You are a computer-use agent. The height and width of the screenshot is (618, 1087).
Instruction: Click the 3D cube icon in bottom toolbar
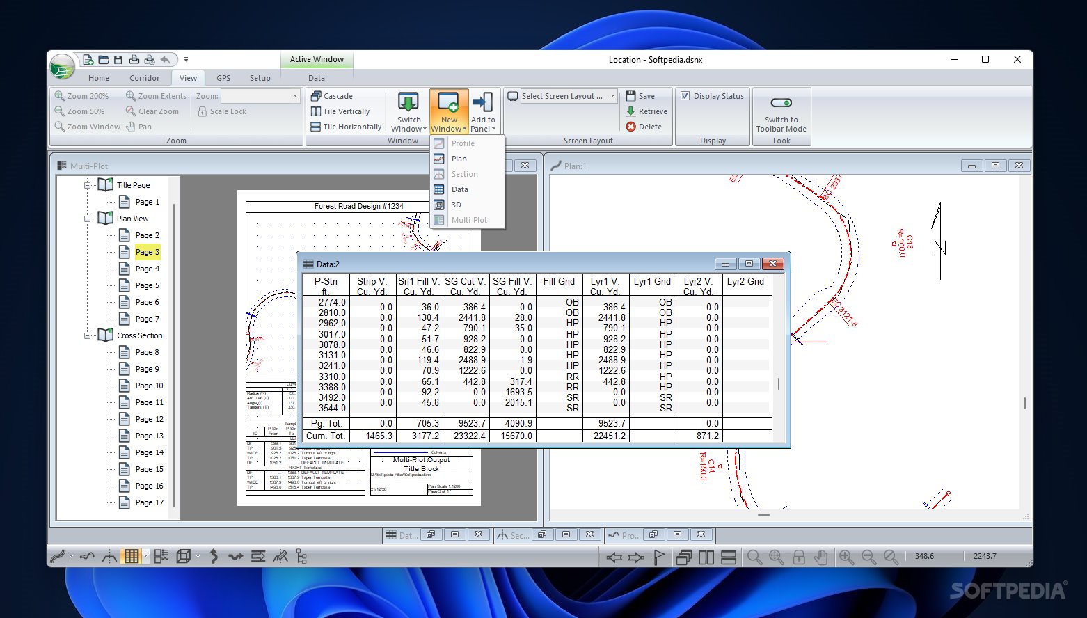pyautogui.click(x=184, y=556)
